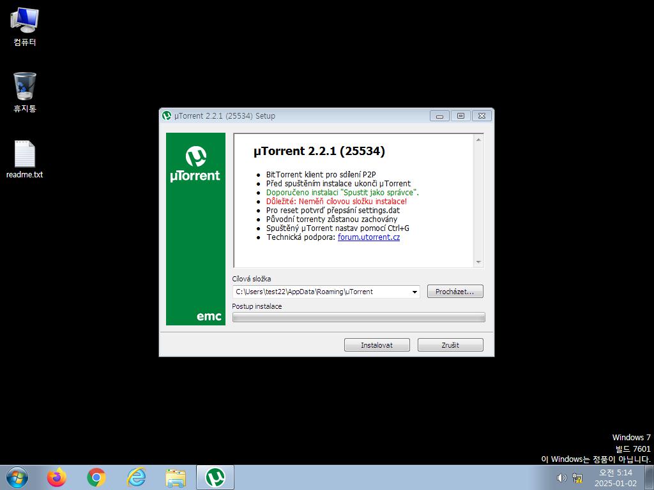This screenshot has height=490, width=654.
Task: Click Show Desktop button at taskbar end
Action: point(650,477)
